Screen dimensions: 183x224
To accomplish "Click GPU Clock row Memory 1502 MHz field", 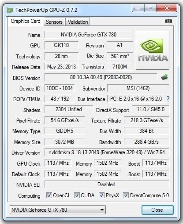I will point(108,163).
